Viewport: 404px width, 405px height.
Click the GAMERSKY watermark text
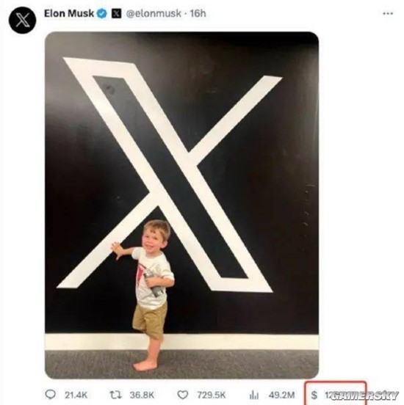tap(364, 395)
